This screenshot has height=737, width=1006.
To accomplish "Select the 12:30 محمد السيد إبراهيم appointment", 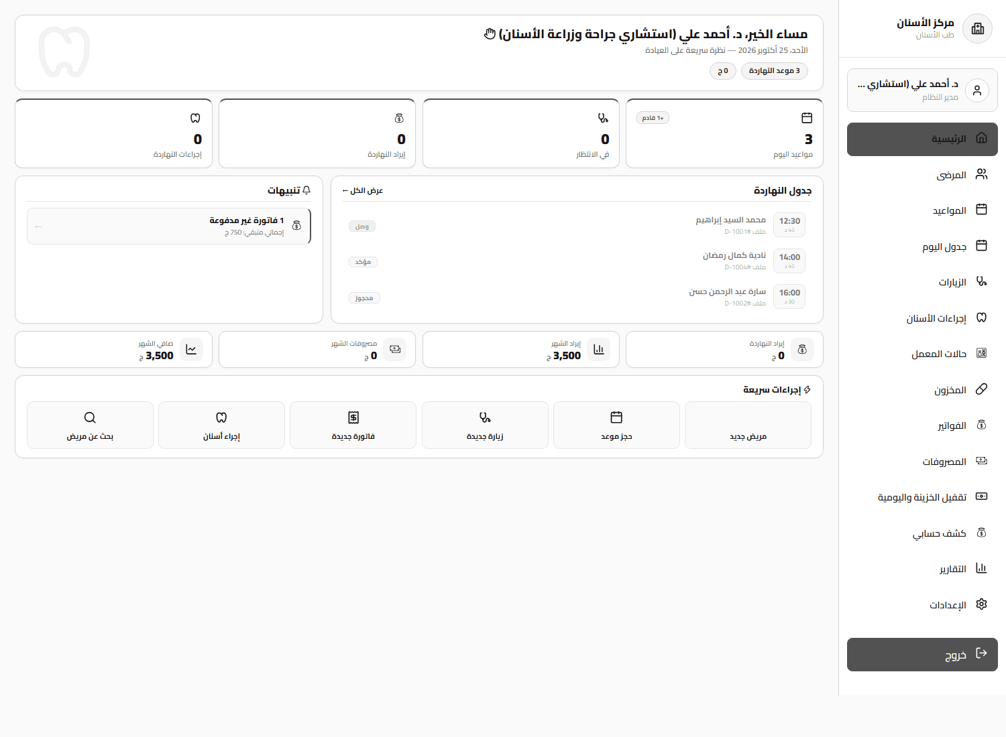I will point(577,226).
